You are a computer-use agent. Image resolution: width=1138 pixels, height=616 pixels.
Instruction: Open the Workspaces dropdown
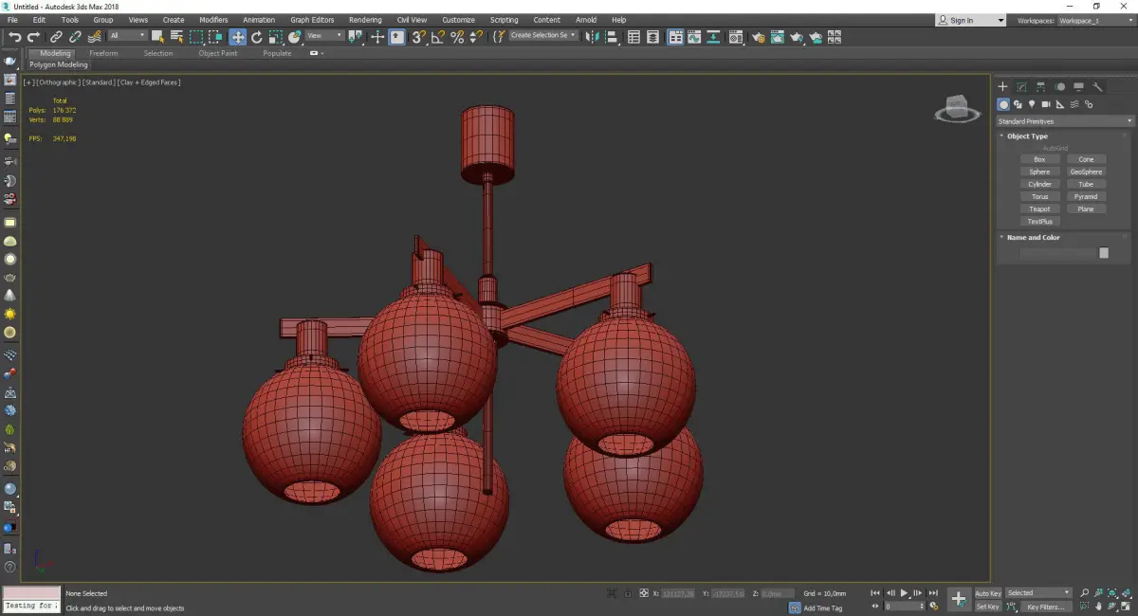1095,20
